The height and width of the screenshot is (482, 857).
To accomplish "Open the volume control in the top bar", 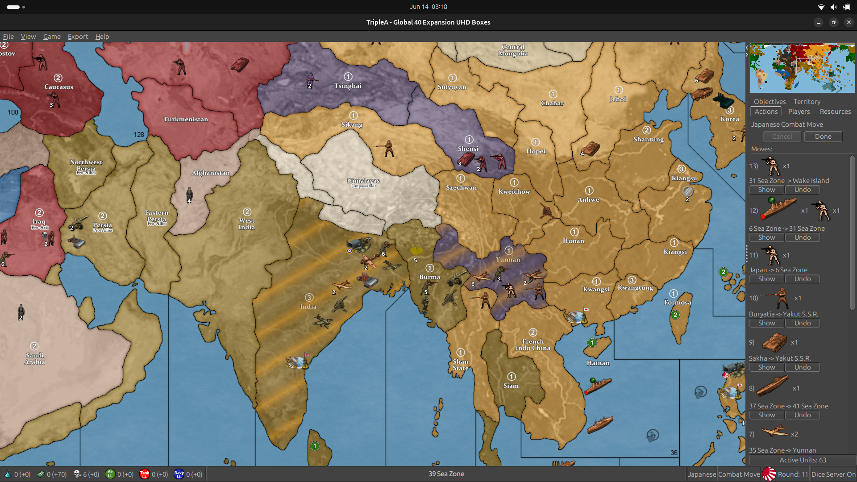I will click(x=833, y=7).
